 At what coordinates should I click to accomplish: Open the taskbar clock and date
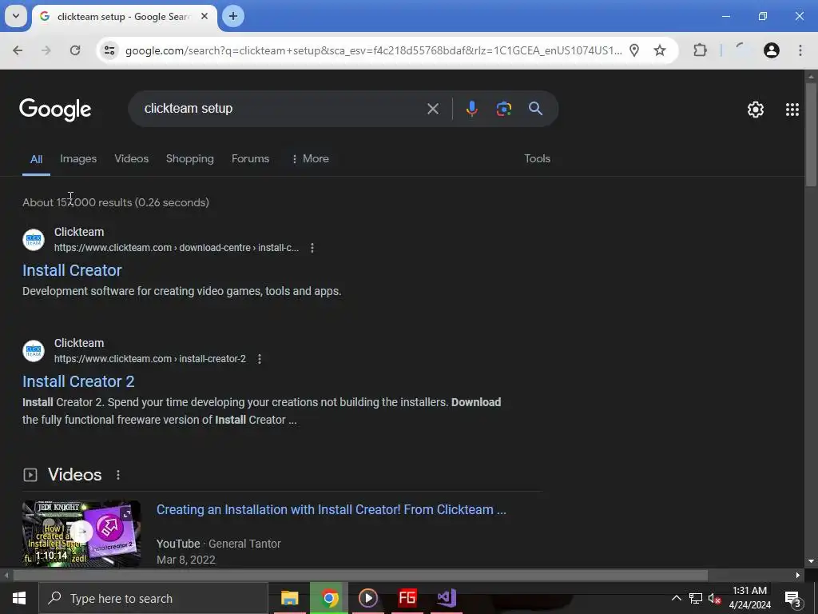coord(749,598)
